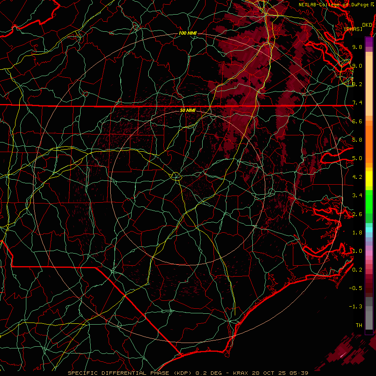This screenshot has height=376, width=376.
Task: Click the DKD label above the color scale
Action: [367, 25]
